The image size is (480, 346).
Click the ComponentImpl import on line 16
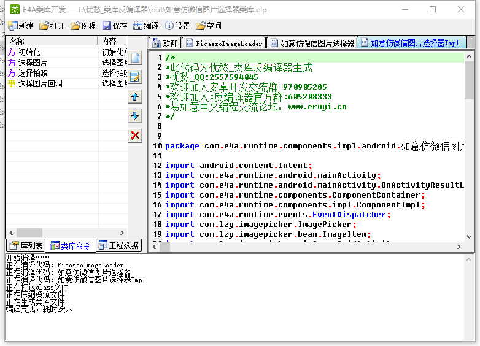(x=295, y=205)
